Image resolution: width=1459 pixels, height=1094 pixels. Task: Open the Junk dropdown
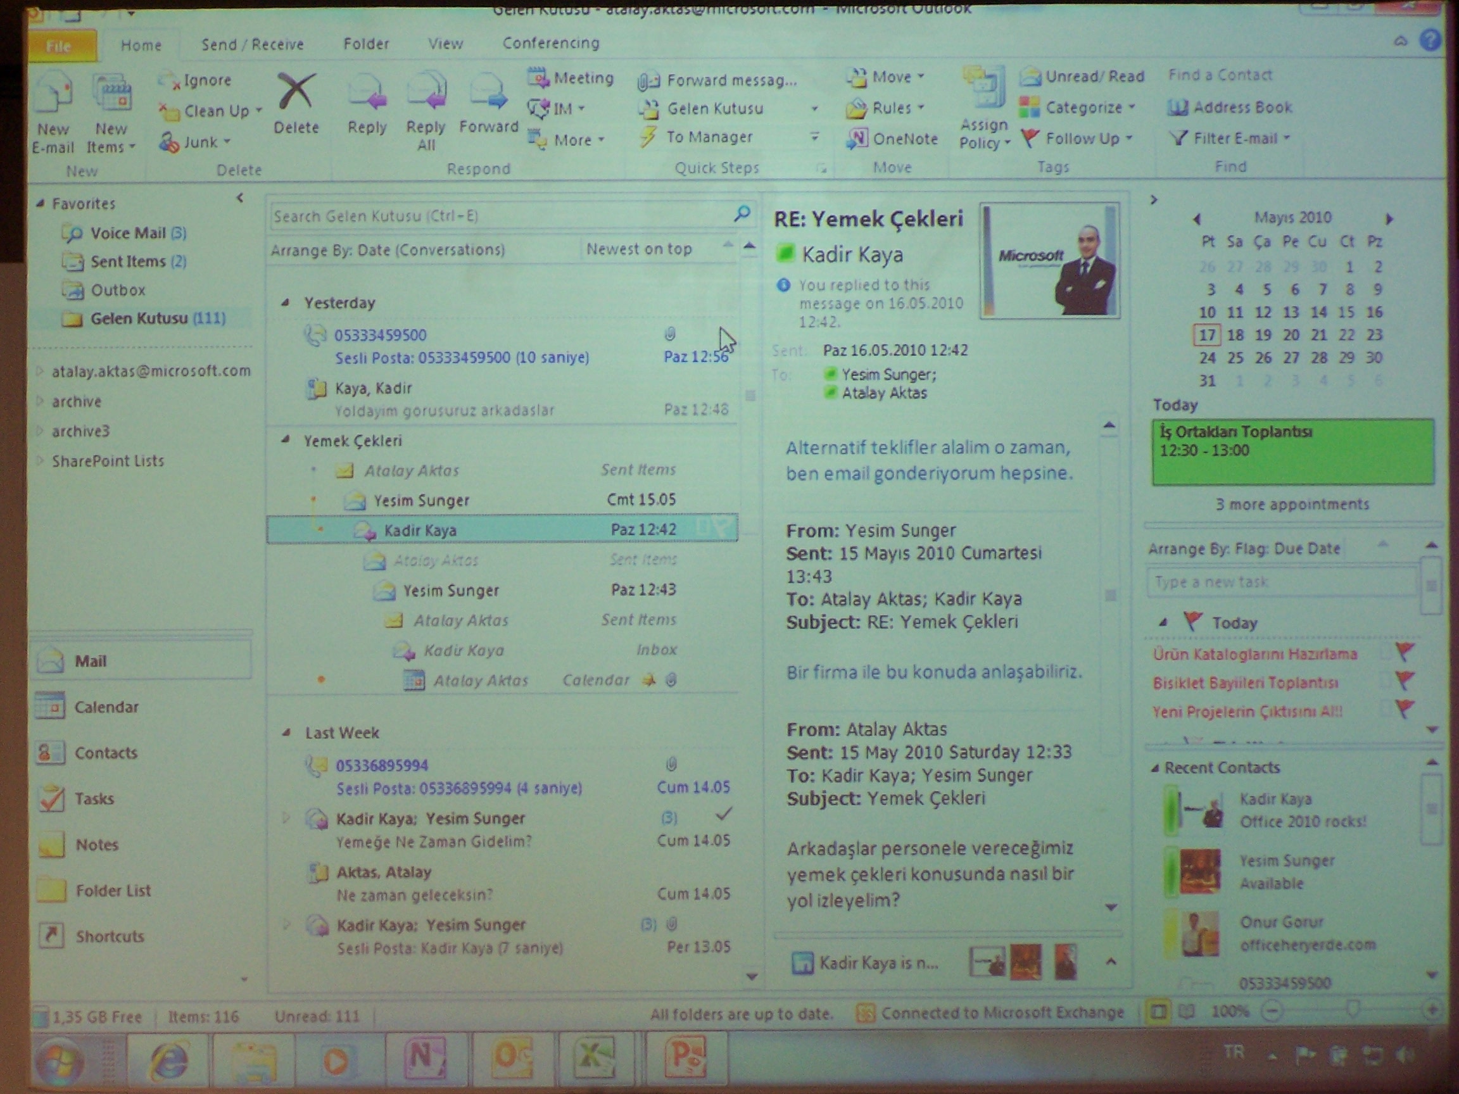pos(227,142)
